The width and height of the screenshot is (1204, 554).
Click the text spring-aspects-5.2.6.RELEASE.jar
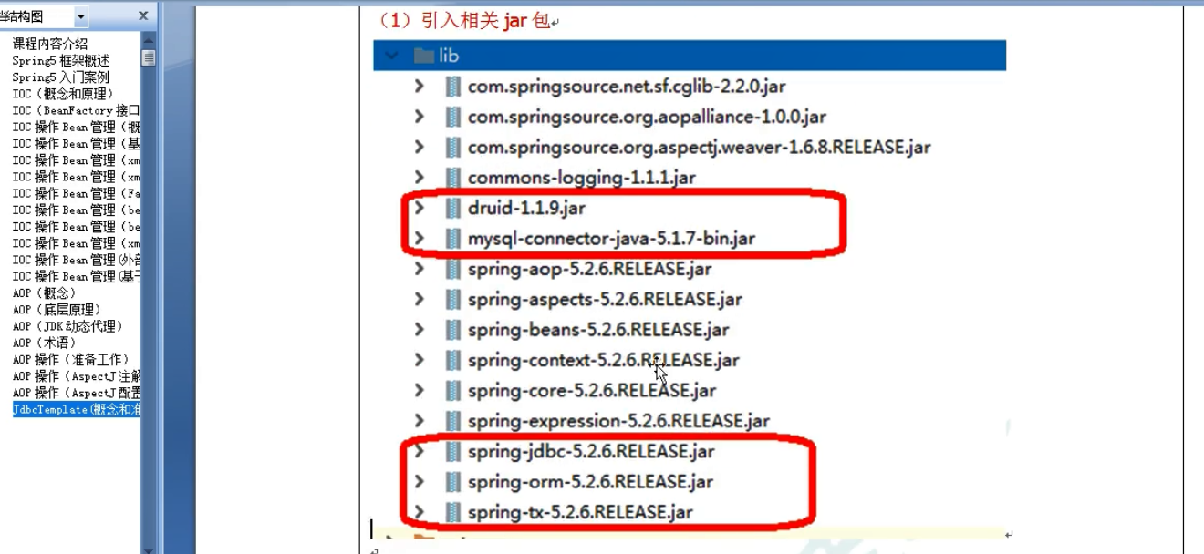605,299
